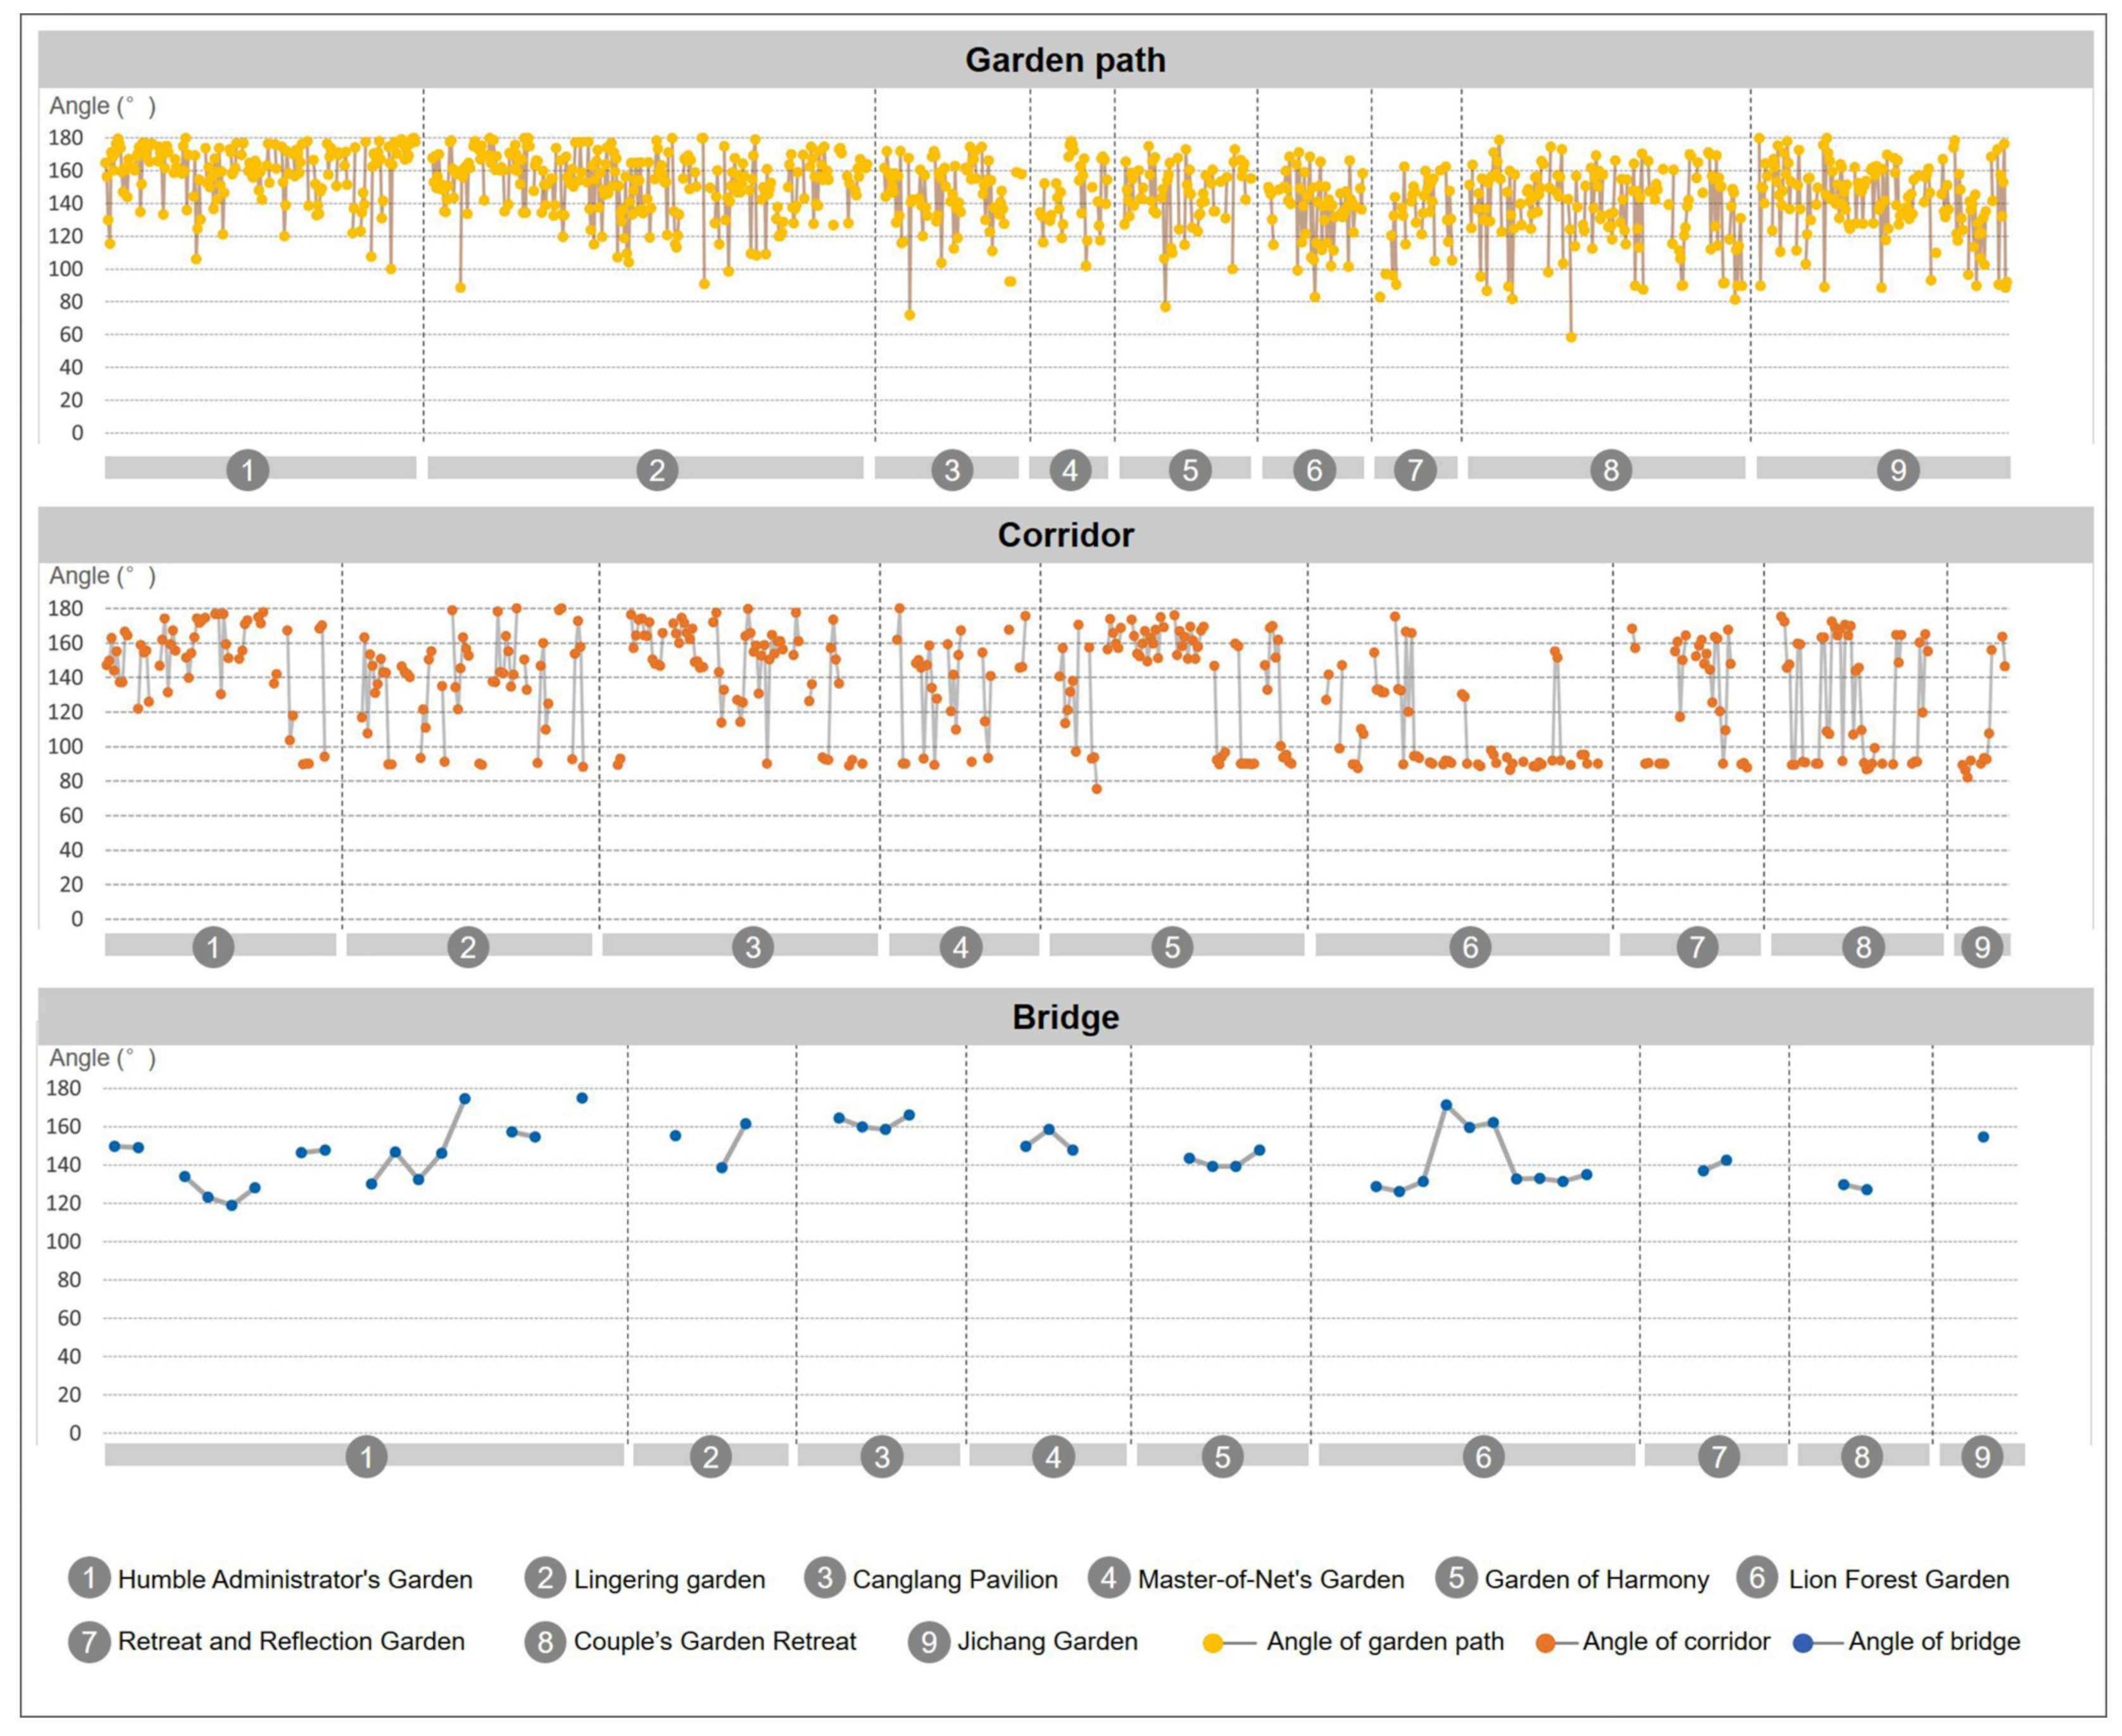Click circle 7 beside Retreat and Reflection Garden
The width and height of the screenshot is (2122, 1736).
pos(89,1642)
